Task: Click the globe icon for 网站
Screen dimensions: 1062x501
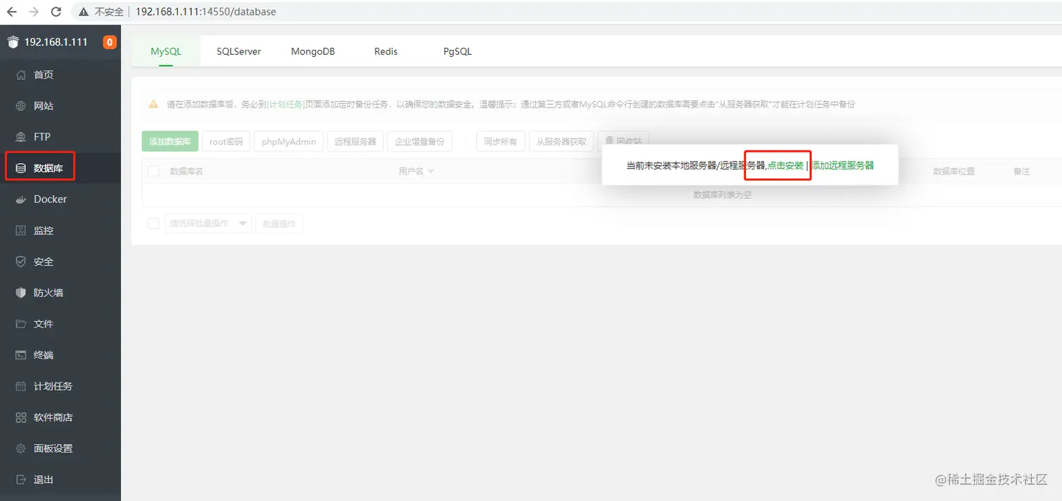Action: pyautogui.click(x=21, y=106)
